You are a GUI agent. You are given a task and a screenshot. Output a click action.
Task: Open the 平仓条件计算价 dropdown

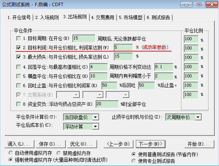coord(81,117)
